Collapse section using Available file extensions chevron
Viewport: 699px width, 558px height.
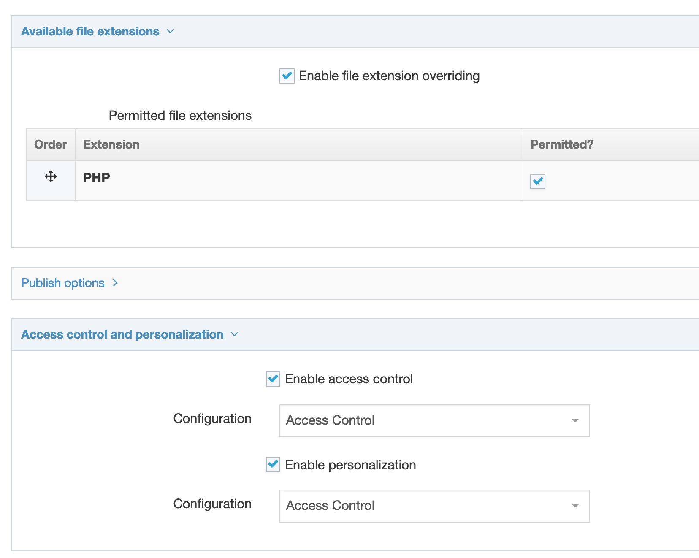(170, 32)
